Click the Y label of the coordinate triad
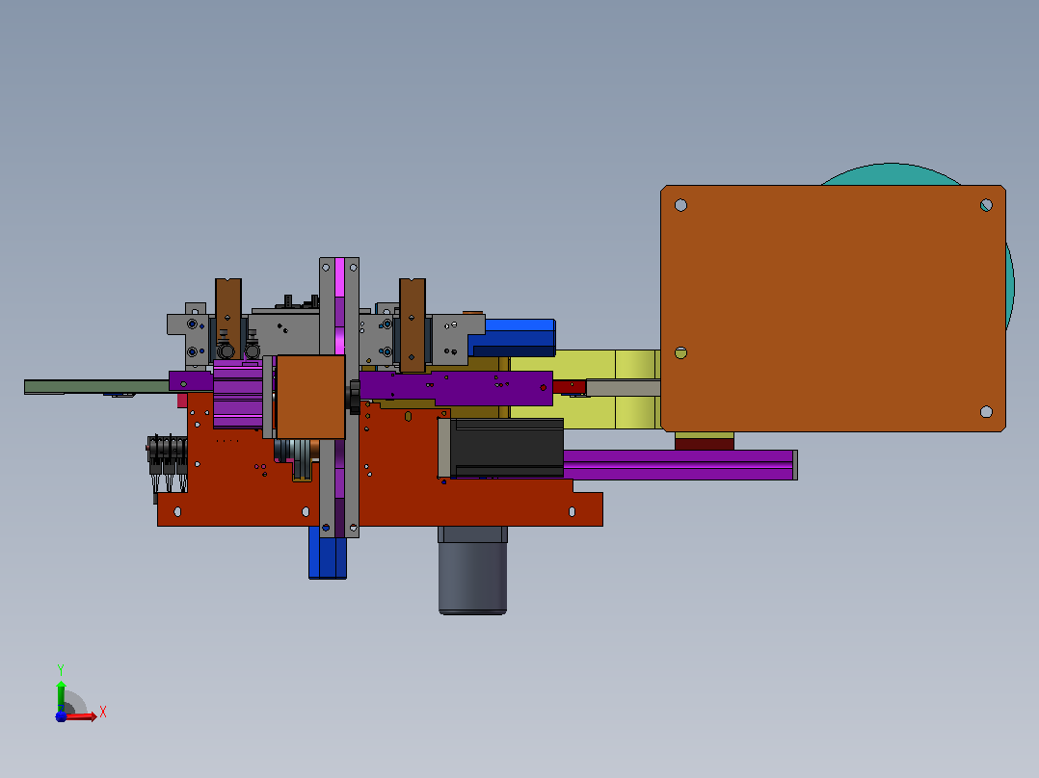The image size is (1039, 778). point(61,669)
